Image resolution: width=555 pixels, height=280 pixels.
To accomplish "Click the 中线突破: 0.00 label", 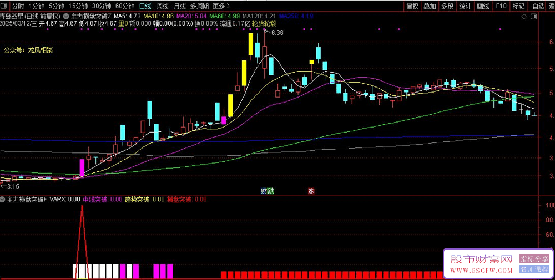I will [x=103, y=200].
